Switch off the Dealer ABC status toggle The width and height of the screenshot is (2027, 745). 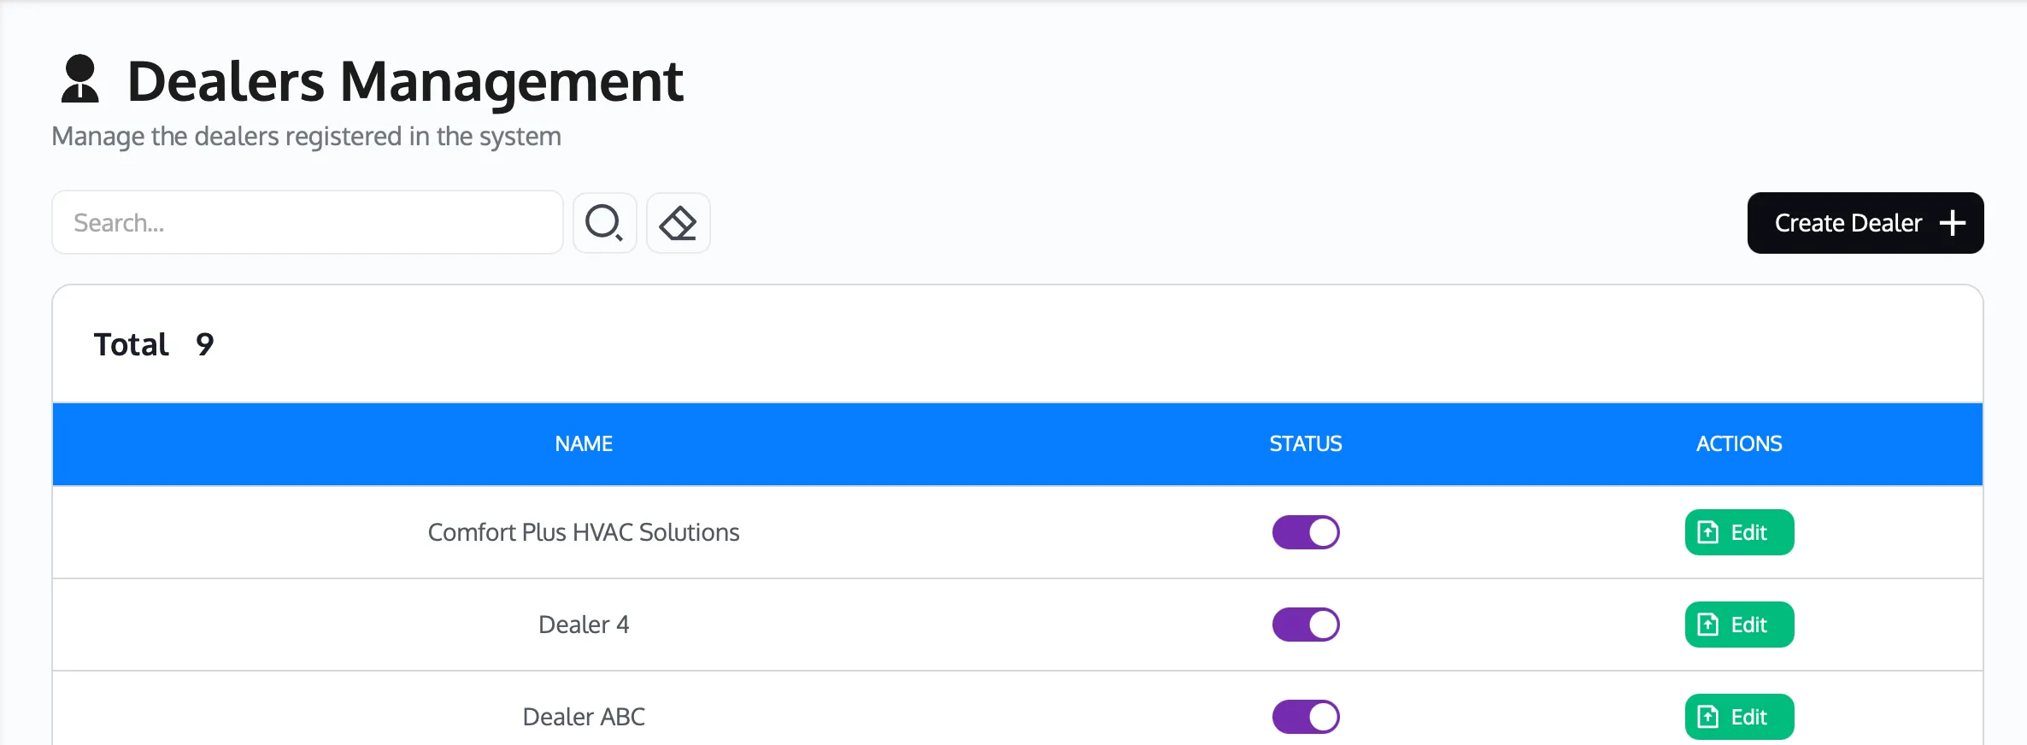point(1305,717)
